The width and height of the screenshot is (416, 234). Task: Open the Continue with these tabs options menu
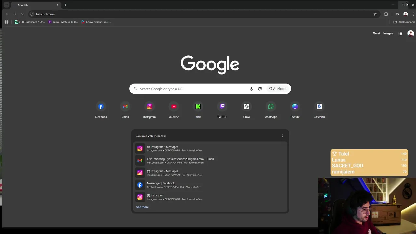coord(282,136)
